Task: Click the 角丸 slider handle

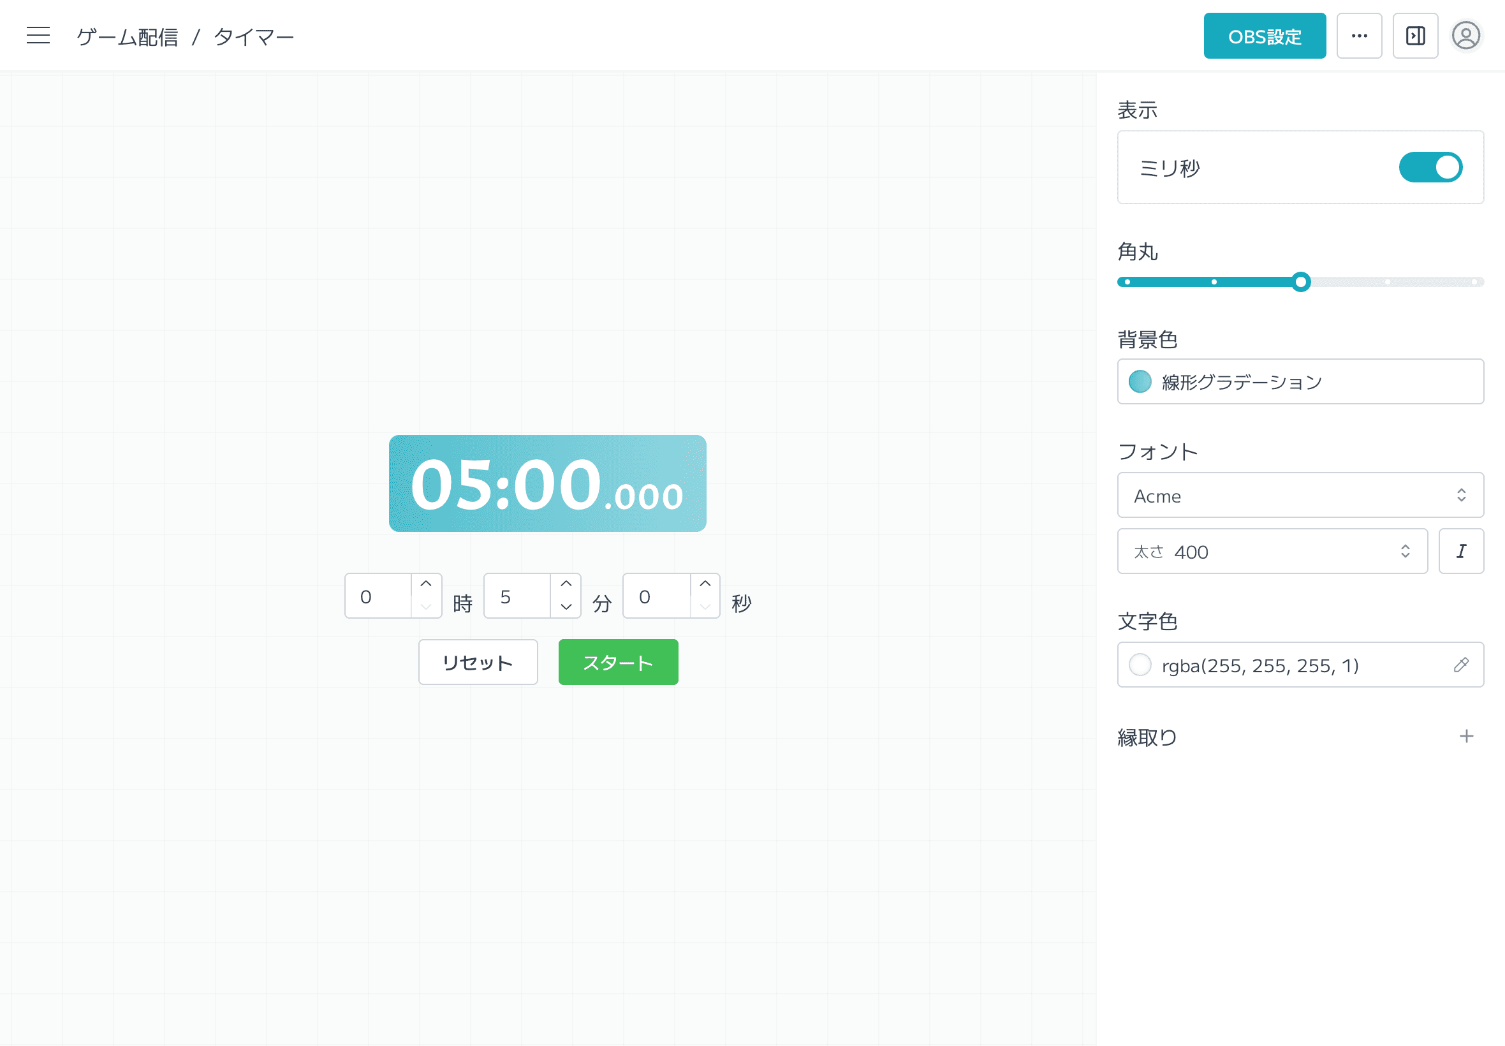Action: (1300, 282)
